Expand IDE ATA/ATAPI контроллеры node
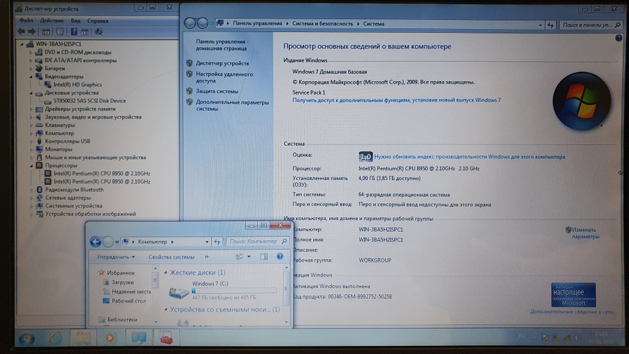 (x=30, y=60)
